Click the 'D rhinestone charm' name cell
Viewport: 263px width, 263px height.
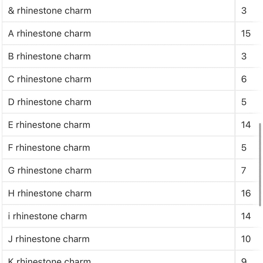(118, 102)
